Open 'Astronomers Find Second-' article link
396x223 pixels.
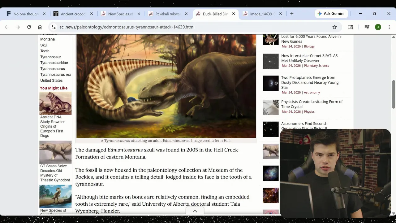(x=304, y=126)
